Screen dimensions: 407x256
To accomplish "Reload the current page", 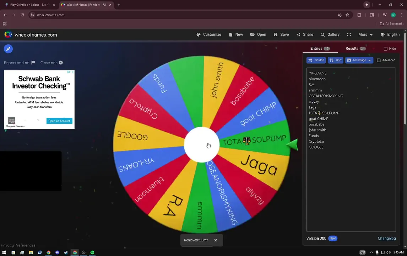I will click(22, 15).
